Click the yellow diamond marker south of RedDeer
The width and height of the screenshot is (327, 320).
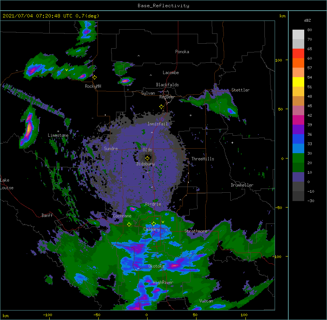[x=162, y=107]
